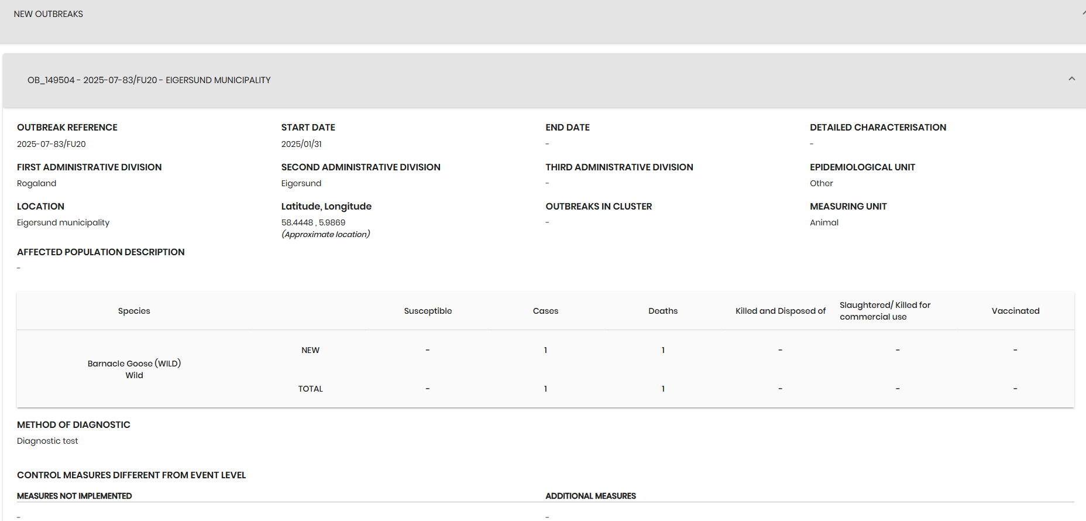1086x521 pixels.
Task: Sort by the Cases column header
Action: (x=545, y=311)
